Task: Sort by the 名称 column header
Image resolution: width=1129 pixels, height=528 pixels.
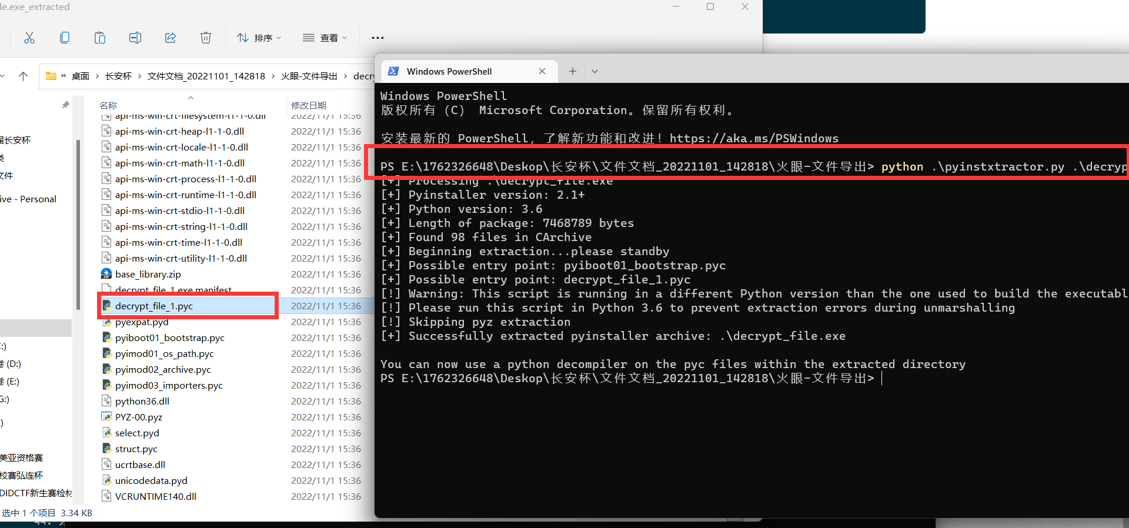Action: pos(108,105)
